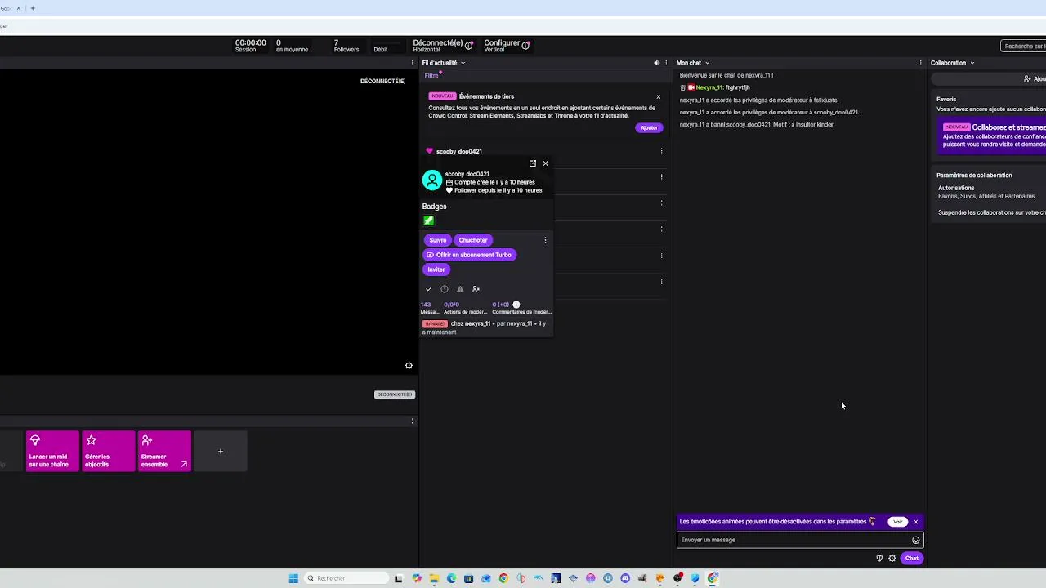Dismiss the animated emotes notice
Screen dimensions: 1046x588
coord(916,522)
